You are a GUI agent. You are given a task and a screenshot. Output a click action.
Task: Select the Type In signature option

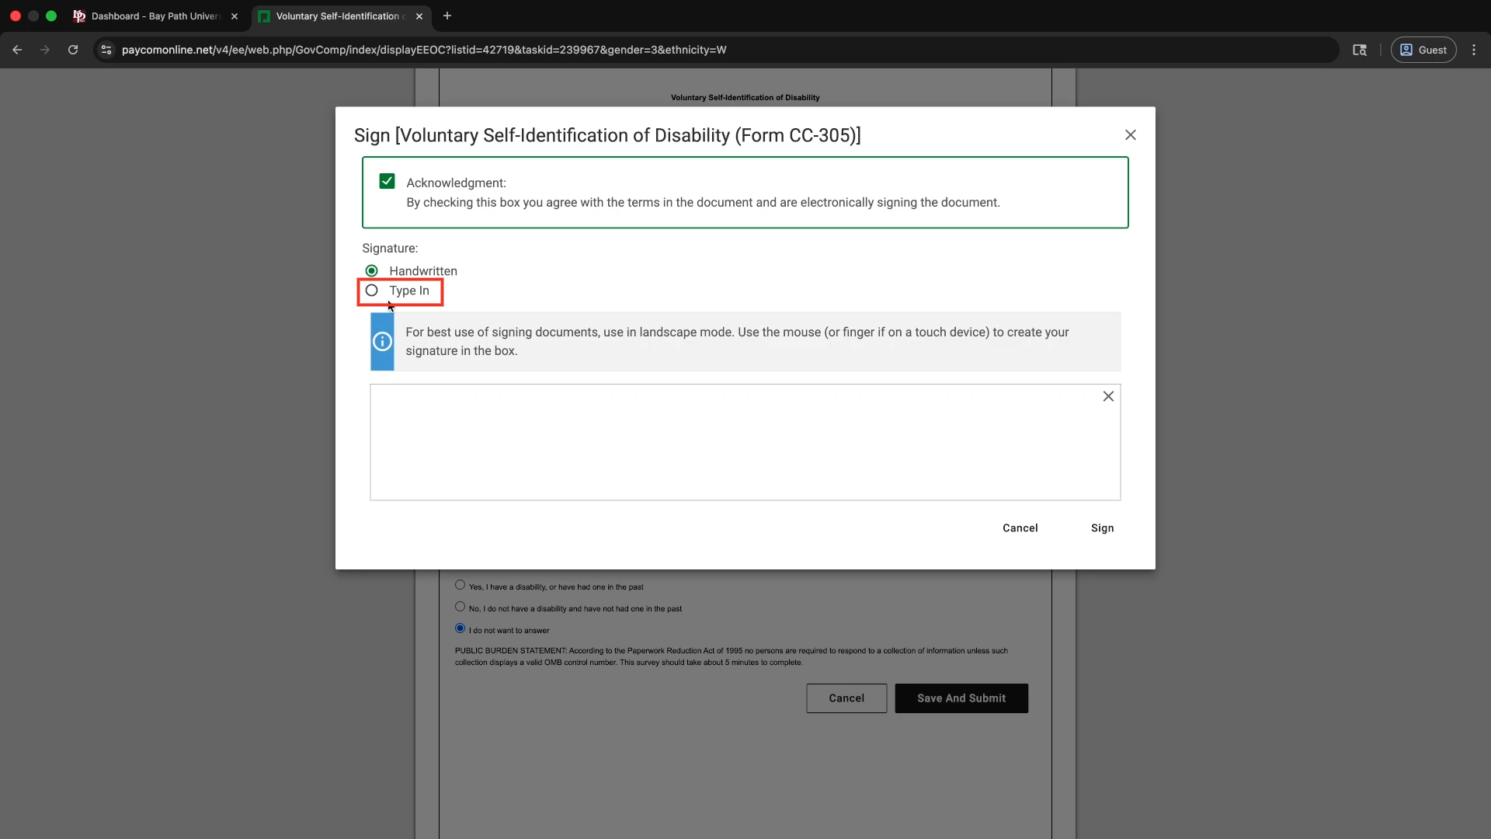coord(372,291)
